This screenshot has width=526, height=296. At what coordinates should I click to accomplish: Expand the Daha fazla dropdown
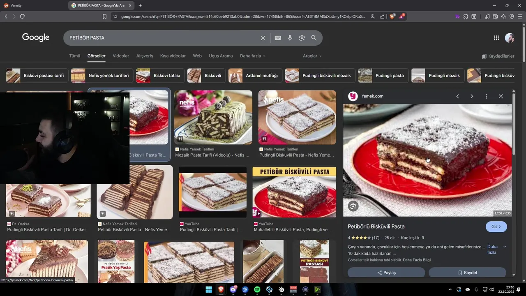pyautogui.click(x=252, y=56)
